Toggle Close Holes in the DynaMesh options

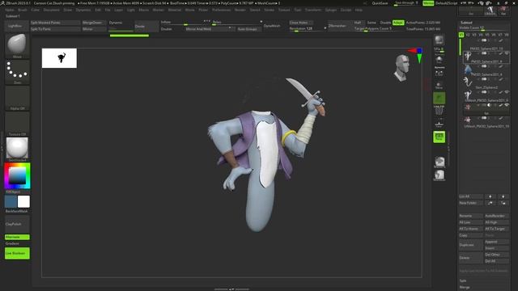point(301,23)
